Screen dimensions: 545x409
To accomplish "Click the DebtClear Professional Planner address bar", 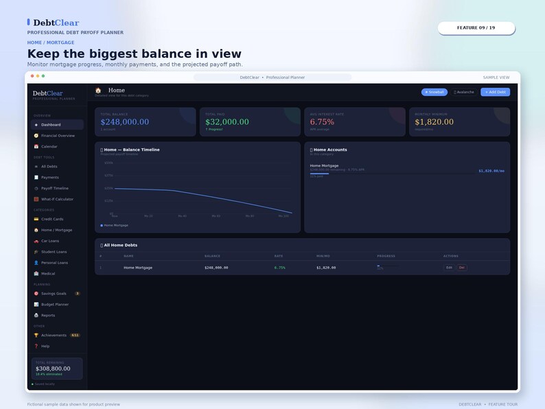I will (272, 78).
